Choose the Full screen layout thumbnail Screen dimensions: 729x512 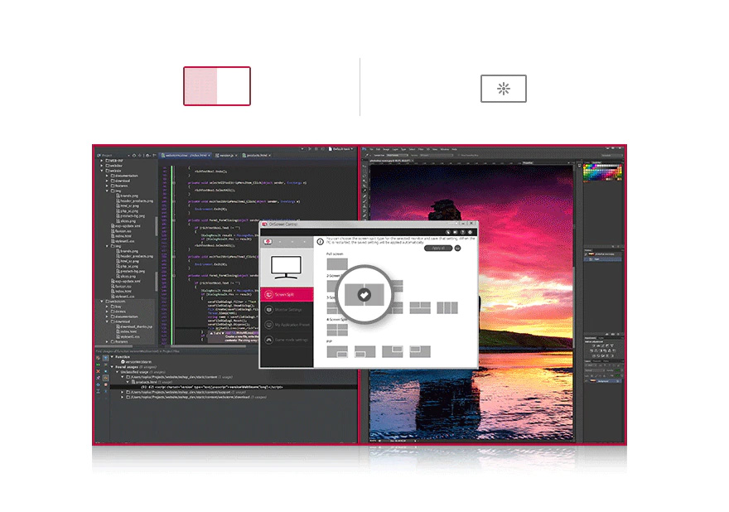click(337, 264)
